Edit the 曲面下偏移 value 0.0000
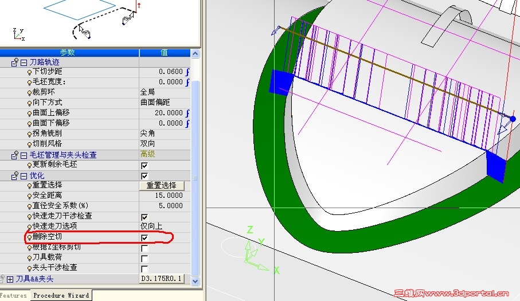This screenshot has height=301, width=520. click(x=170, y=123)
